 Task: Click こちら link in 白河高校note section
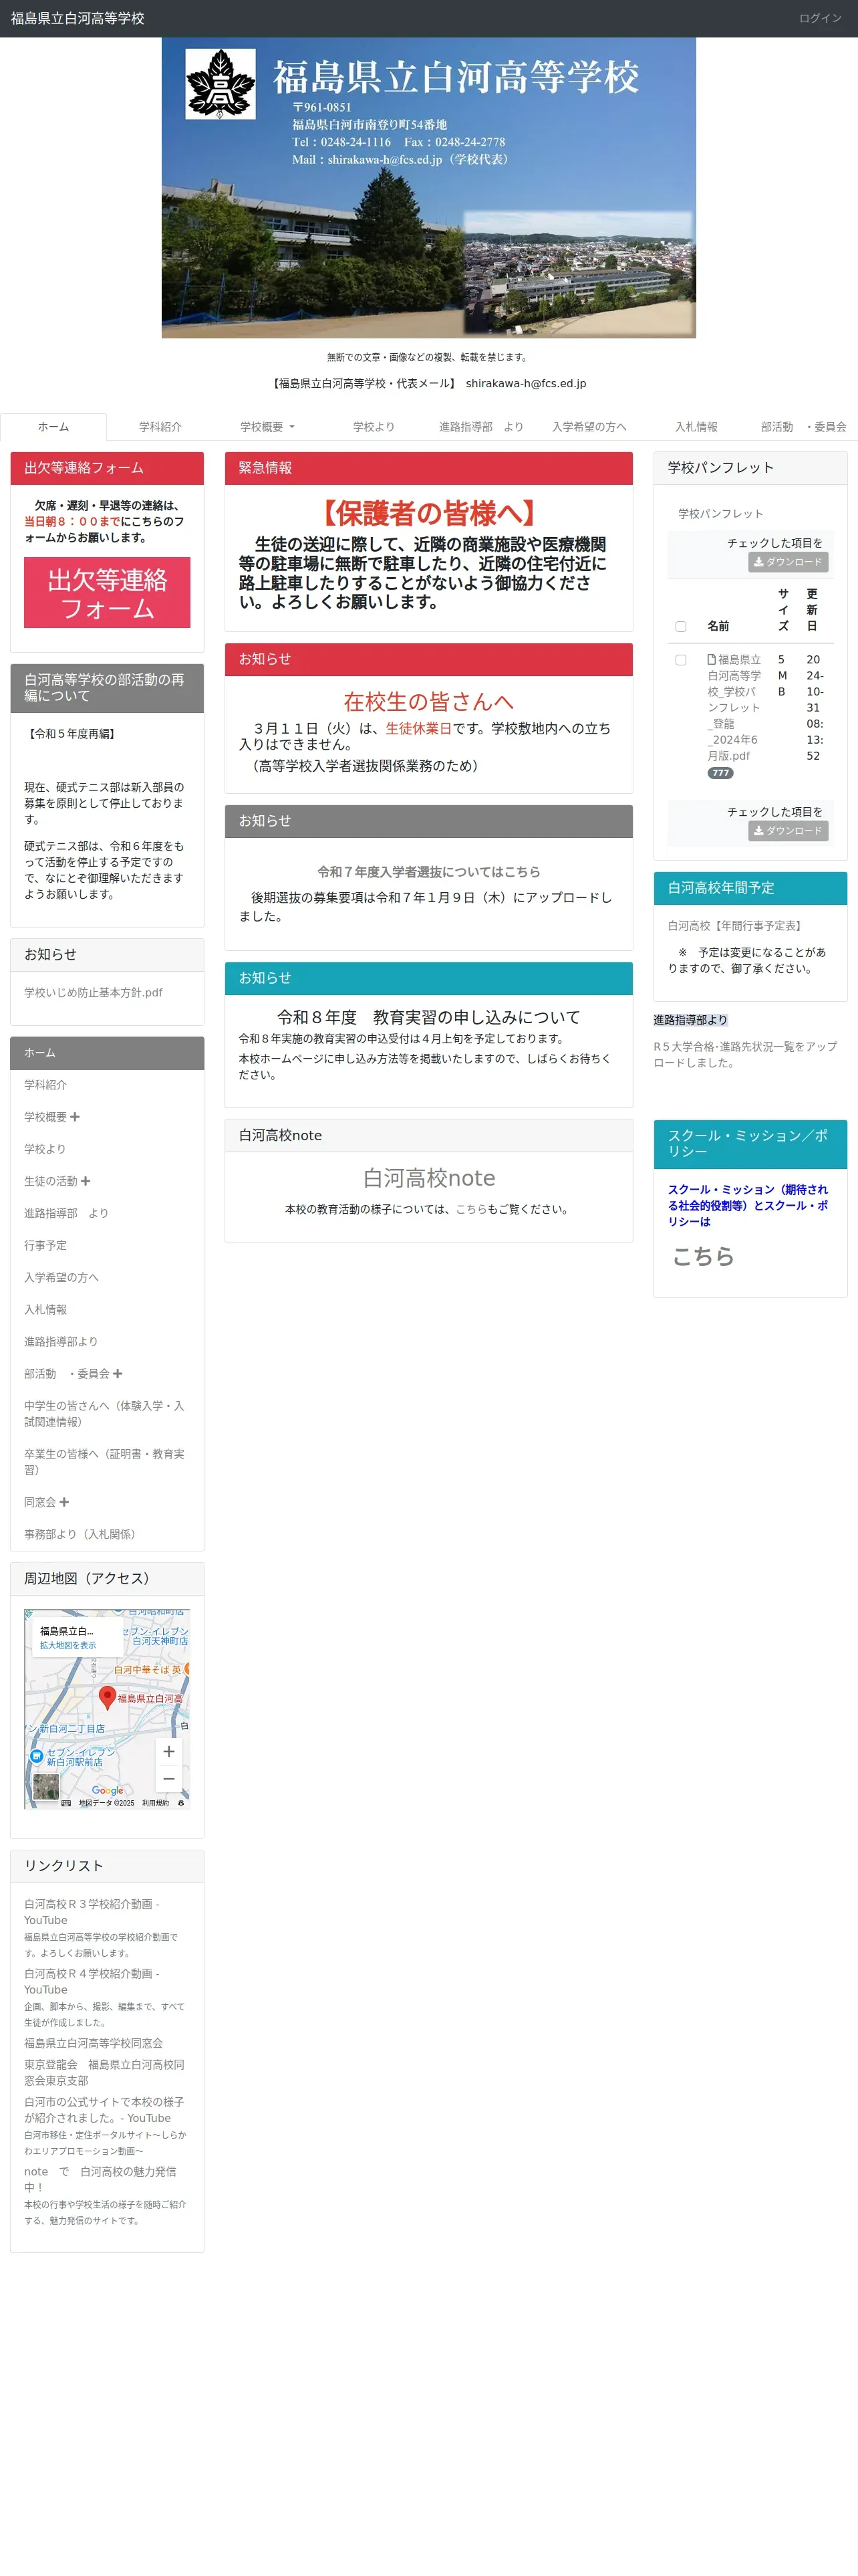[x=470, y=1209]
